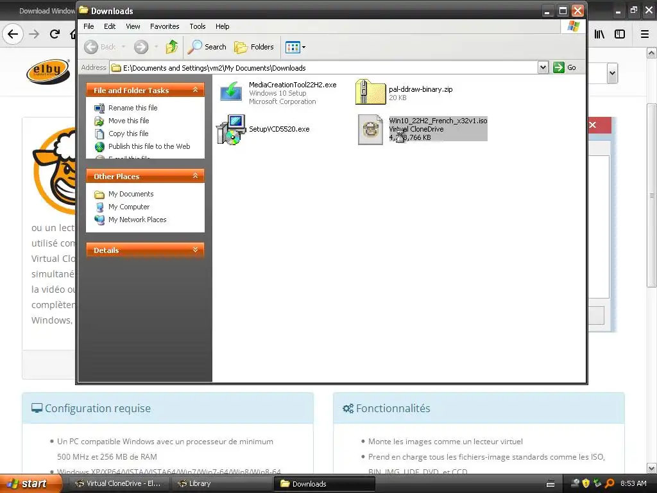Click Publish this file to the Web

pyautogui.click(x=149, y=146)
